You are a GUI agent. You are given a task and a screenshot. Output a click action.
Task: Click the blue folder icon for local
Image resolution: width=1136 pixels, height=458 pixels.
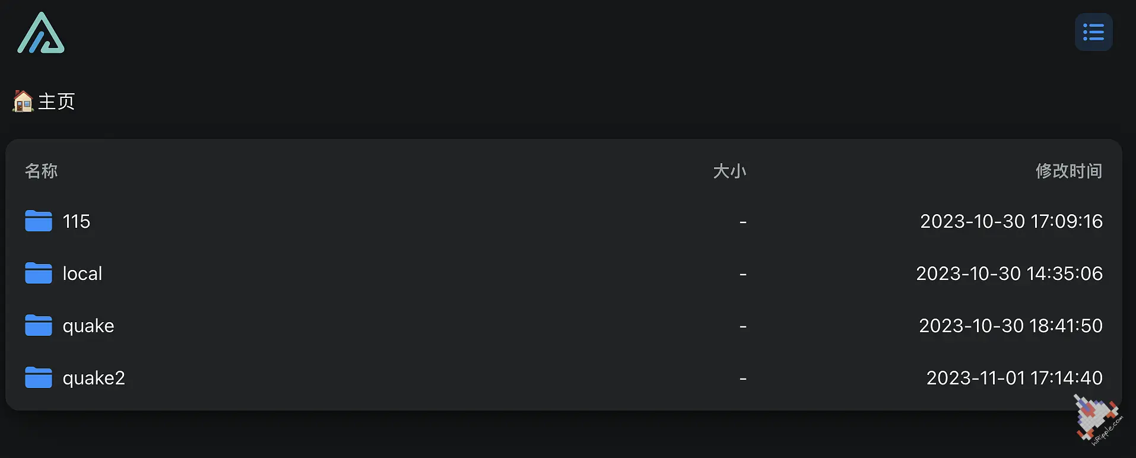[x=39, y=273]
